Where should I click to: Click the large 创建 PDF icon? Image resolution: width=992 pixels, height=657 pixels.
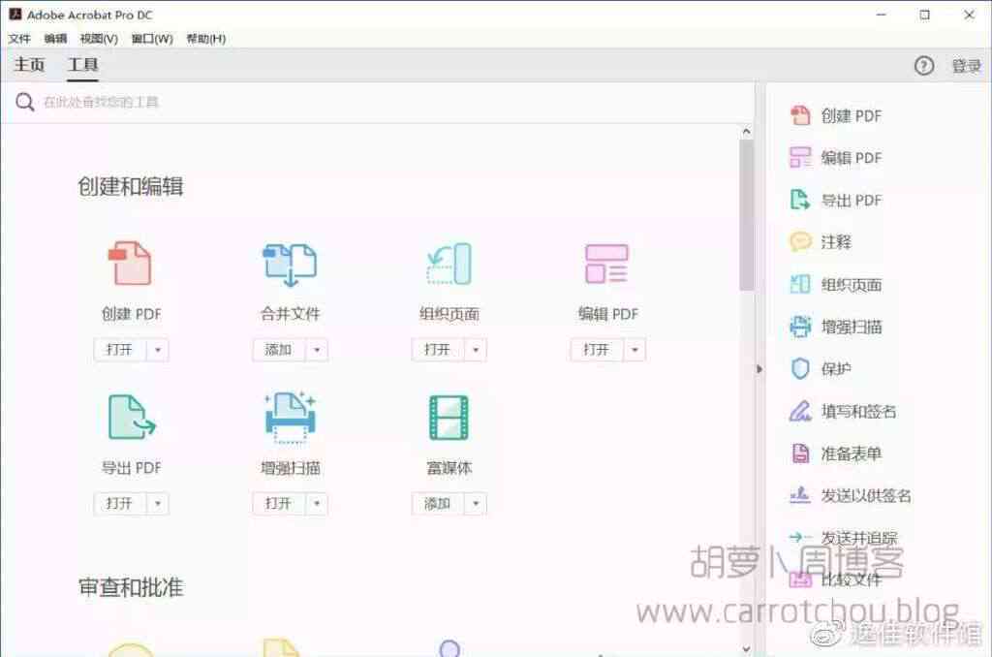click(131, 263)
